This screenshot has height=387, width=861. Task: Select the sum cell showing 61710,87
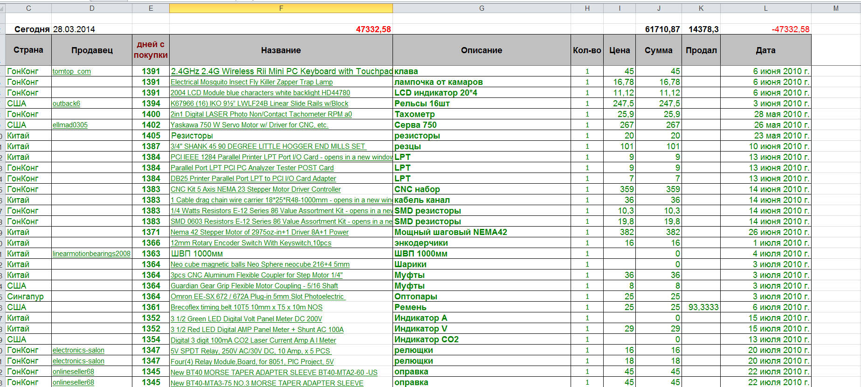[662, 29]
